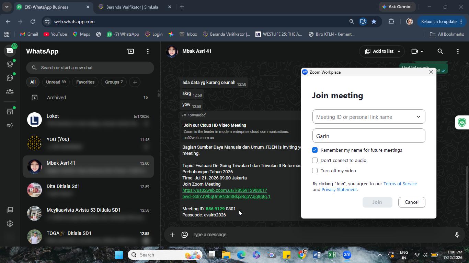The width and height of the screenshot is (469, 263).
Task: Expand video call options dropdown
Action: (422, 51)
